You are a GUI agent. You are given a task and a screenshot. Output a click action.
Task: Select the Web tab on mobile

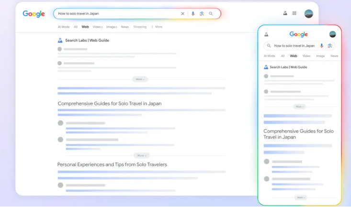point(294,56)
